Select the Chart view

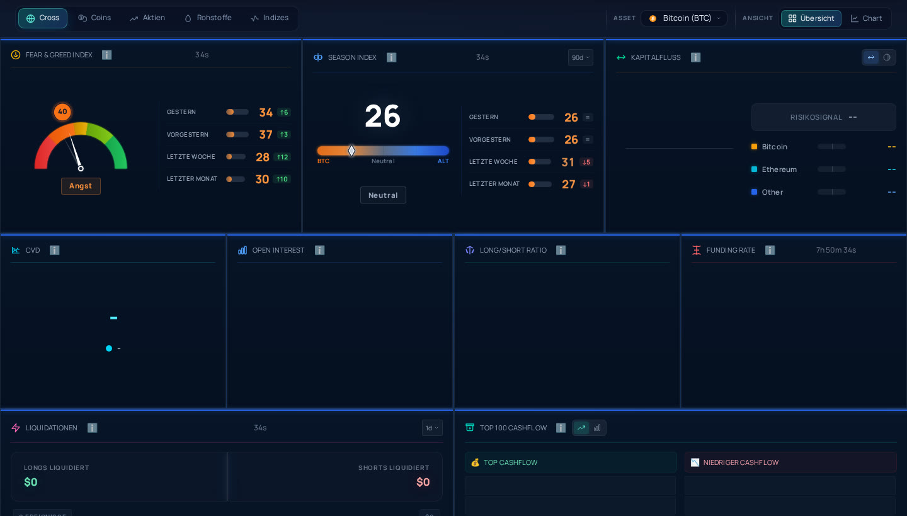coord(866,18)
